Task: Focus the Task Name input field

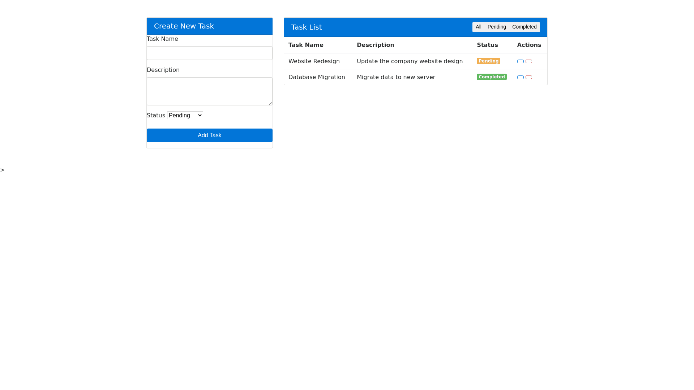Action: (x=209, y=53)
